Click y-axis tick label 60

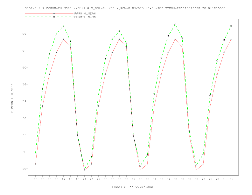tap(24, 68)
